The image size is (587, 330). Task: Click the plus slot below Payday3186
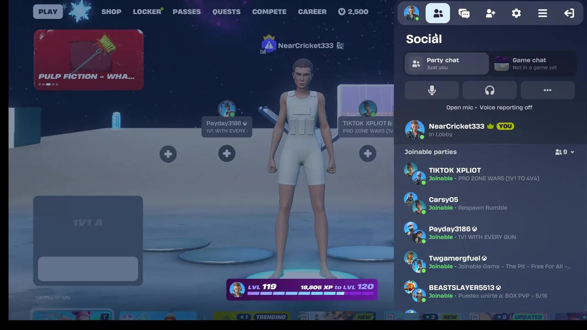pyautogui.click(x=227, y=154)
